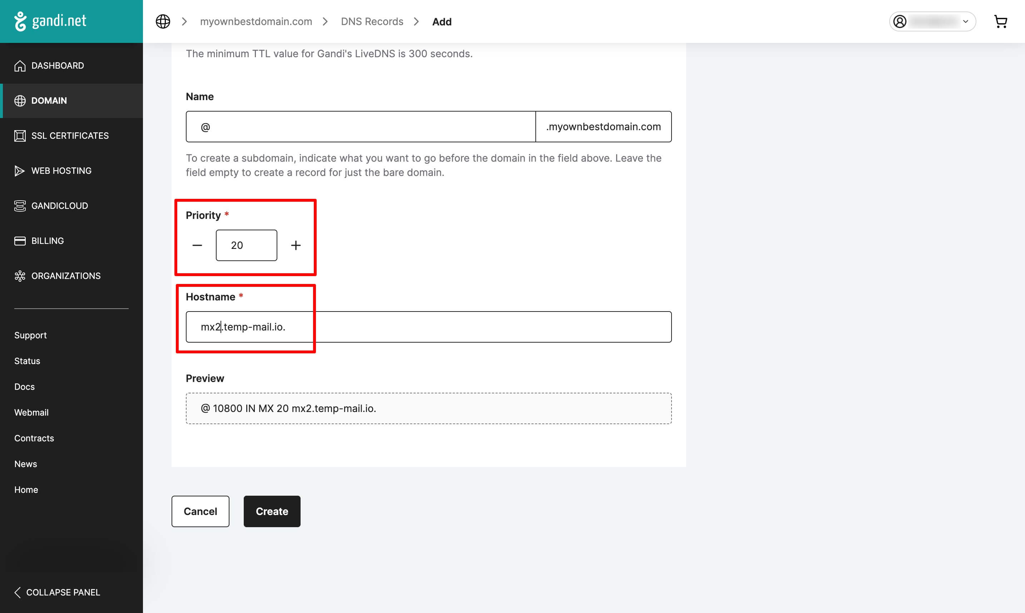The image size is (1025, 613).
Task: Increase priority with the plus button
Action: pyautogui.click(x=296, y=245)
